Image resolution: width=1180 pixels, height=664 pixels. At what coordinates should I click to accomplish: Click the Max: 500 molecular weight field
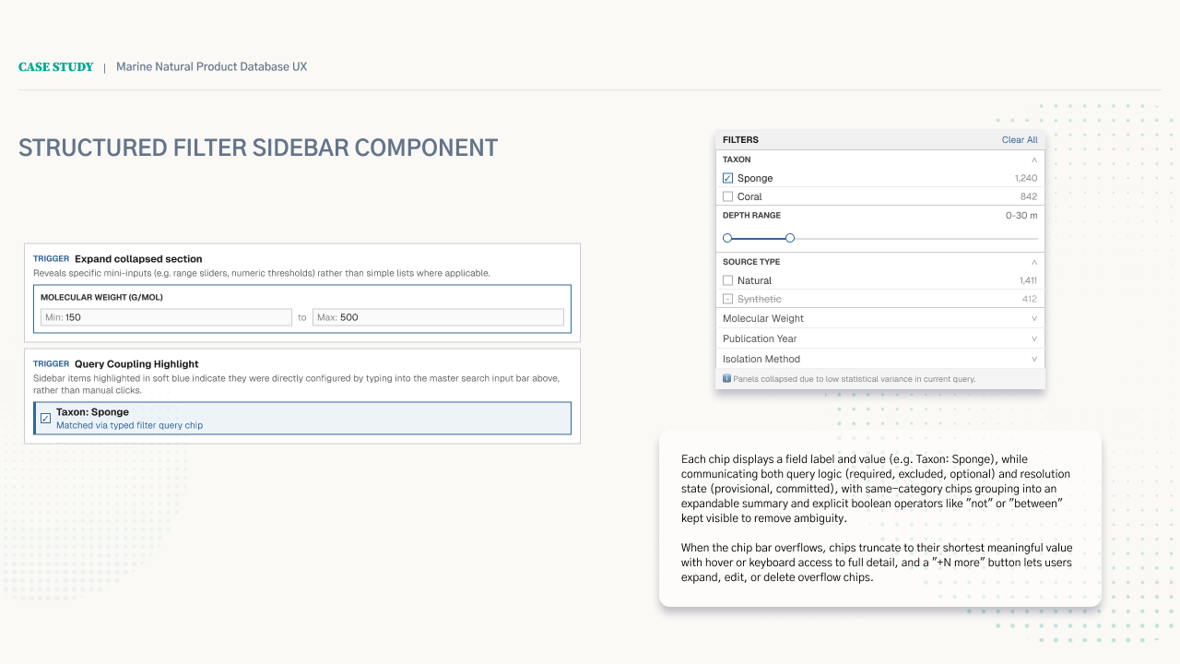438,317
